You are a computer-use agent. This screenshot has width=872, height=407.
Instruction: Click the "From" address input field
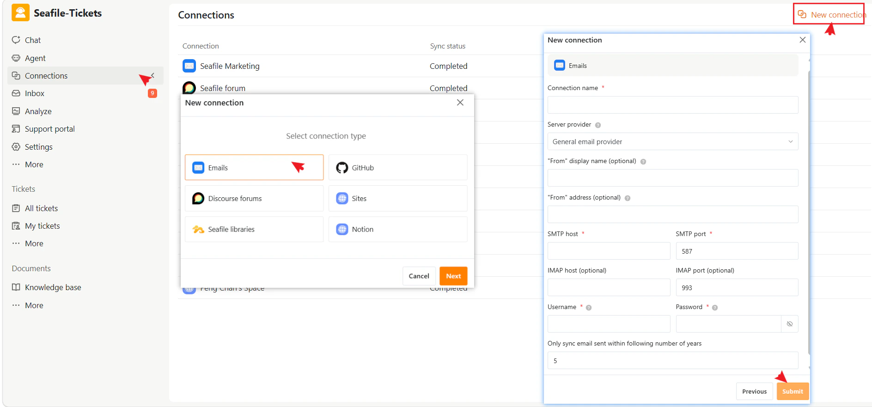(673, 214)
